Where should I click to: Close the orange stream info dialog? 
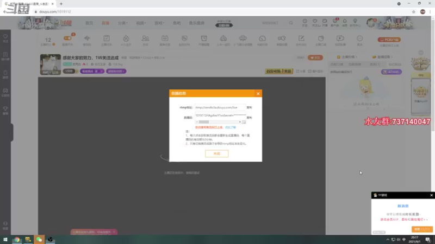pos(258,93)
